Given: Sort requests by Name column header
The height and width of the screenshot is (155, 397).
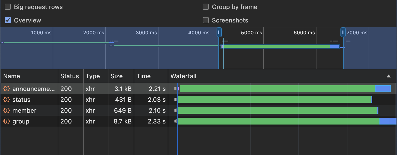Looking at the screenshot, I should point(12,76).
